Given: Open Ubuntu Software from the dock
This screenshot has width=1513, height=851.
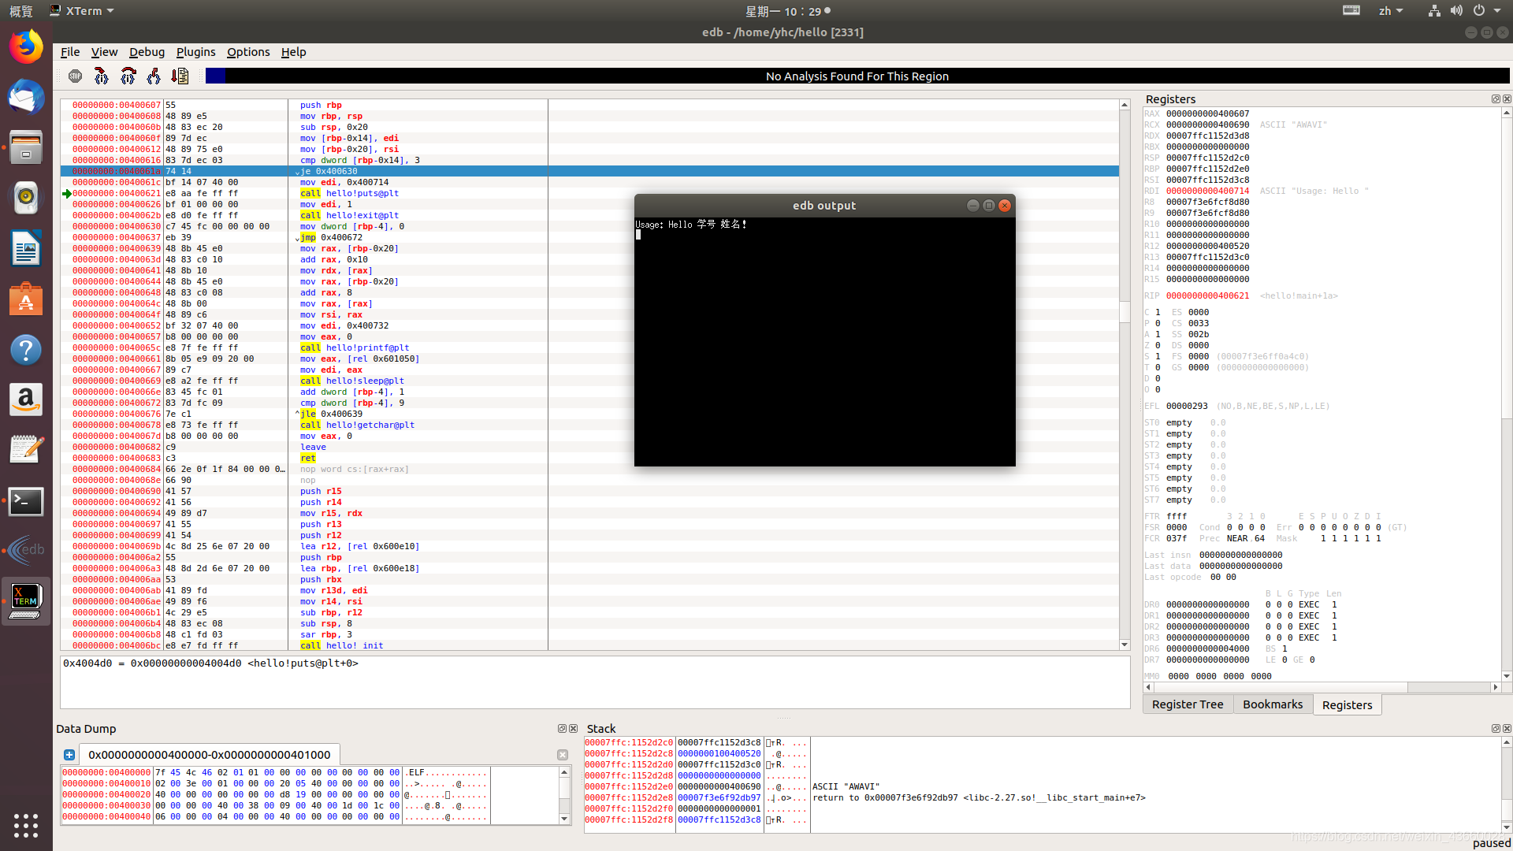Looking at the screenshot, I should click(26, 299).
